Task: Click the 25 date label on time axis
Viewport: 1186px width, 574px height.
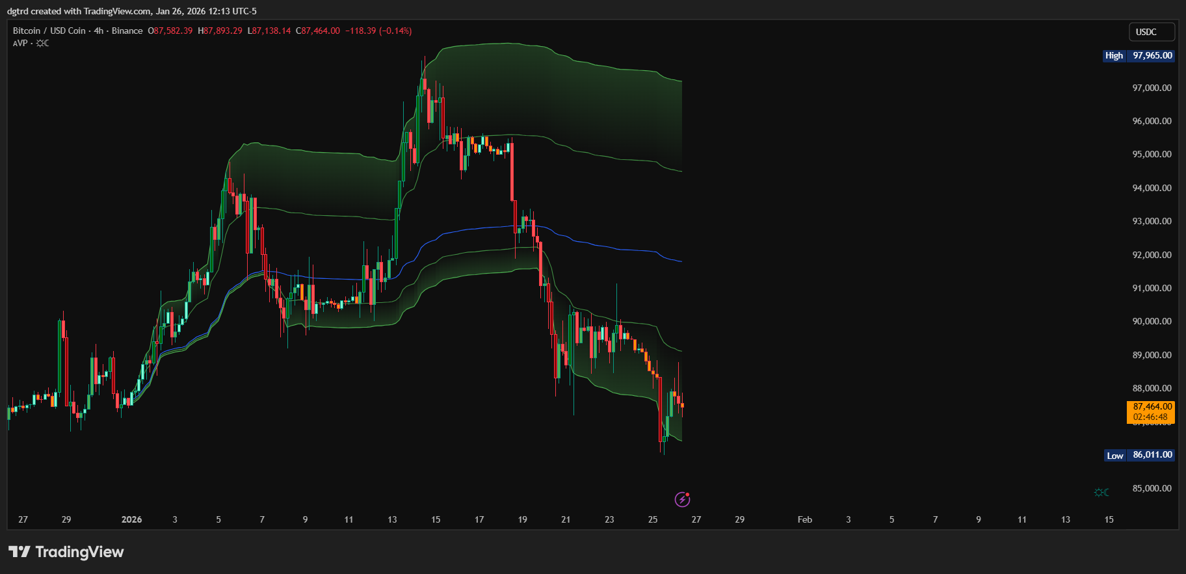Action: coord(653,519)
